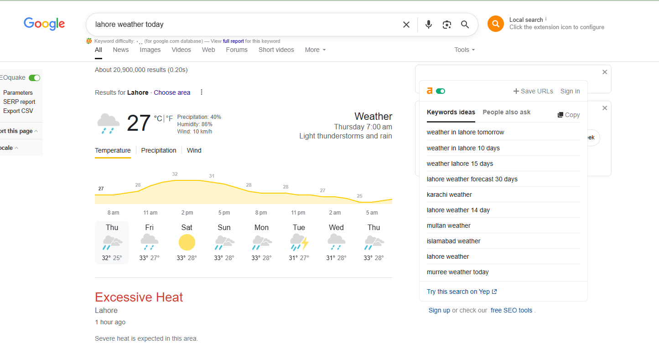Click the magnifier search icon
The width and height of the screenshot is (659, 348).
[x=465, y=25]
